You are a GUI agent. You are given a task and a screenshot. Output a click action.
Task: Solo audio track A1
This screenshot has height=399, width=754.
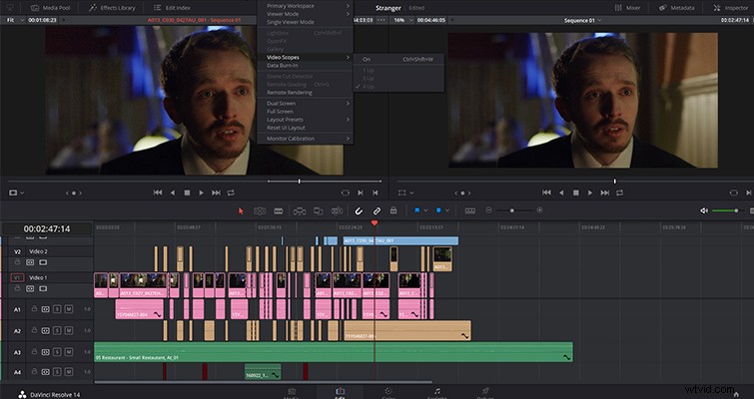pos(57,309)
